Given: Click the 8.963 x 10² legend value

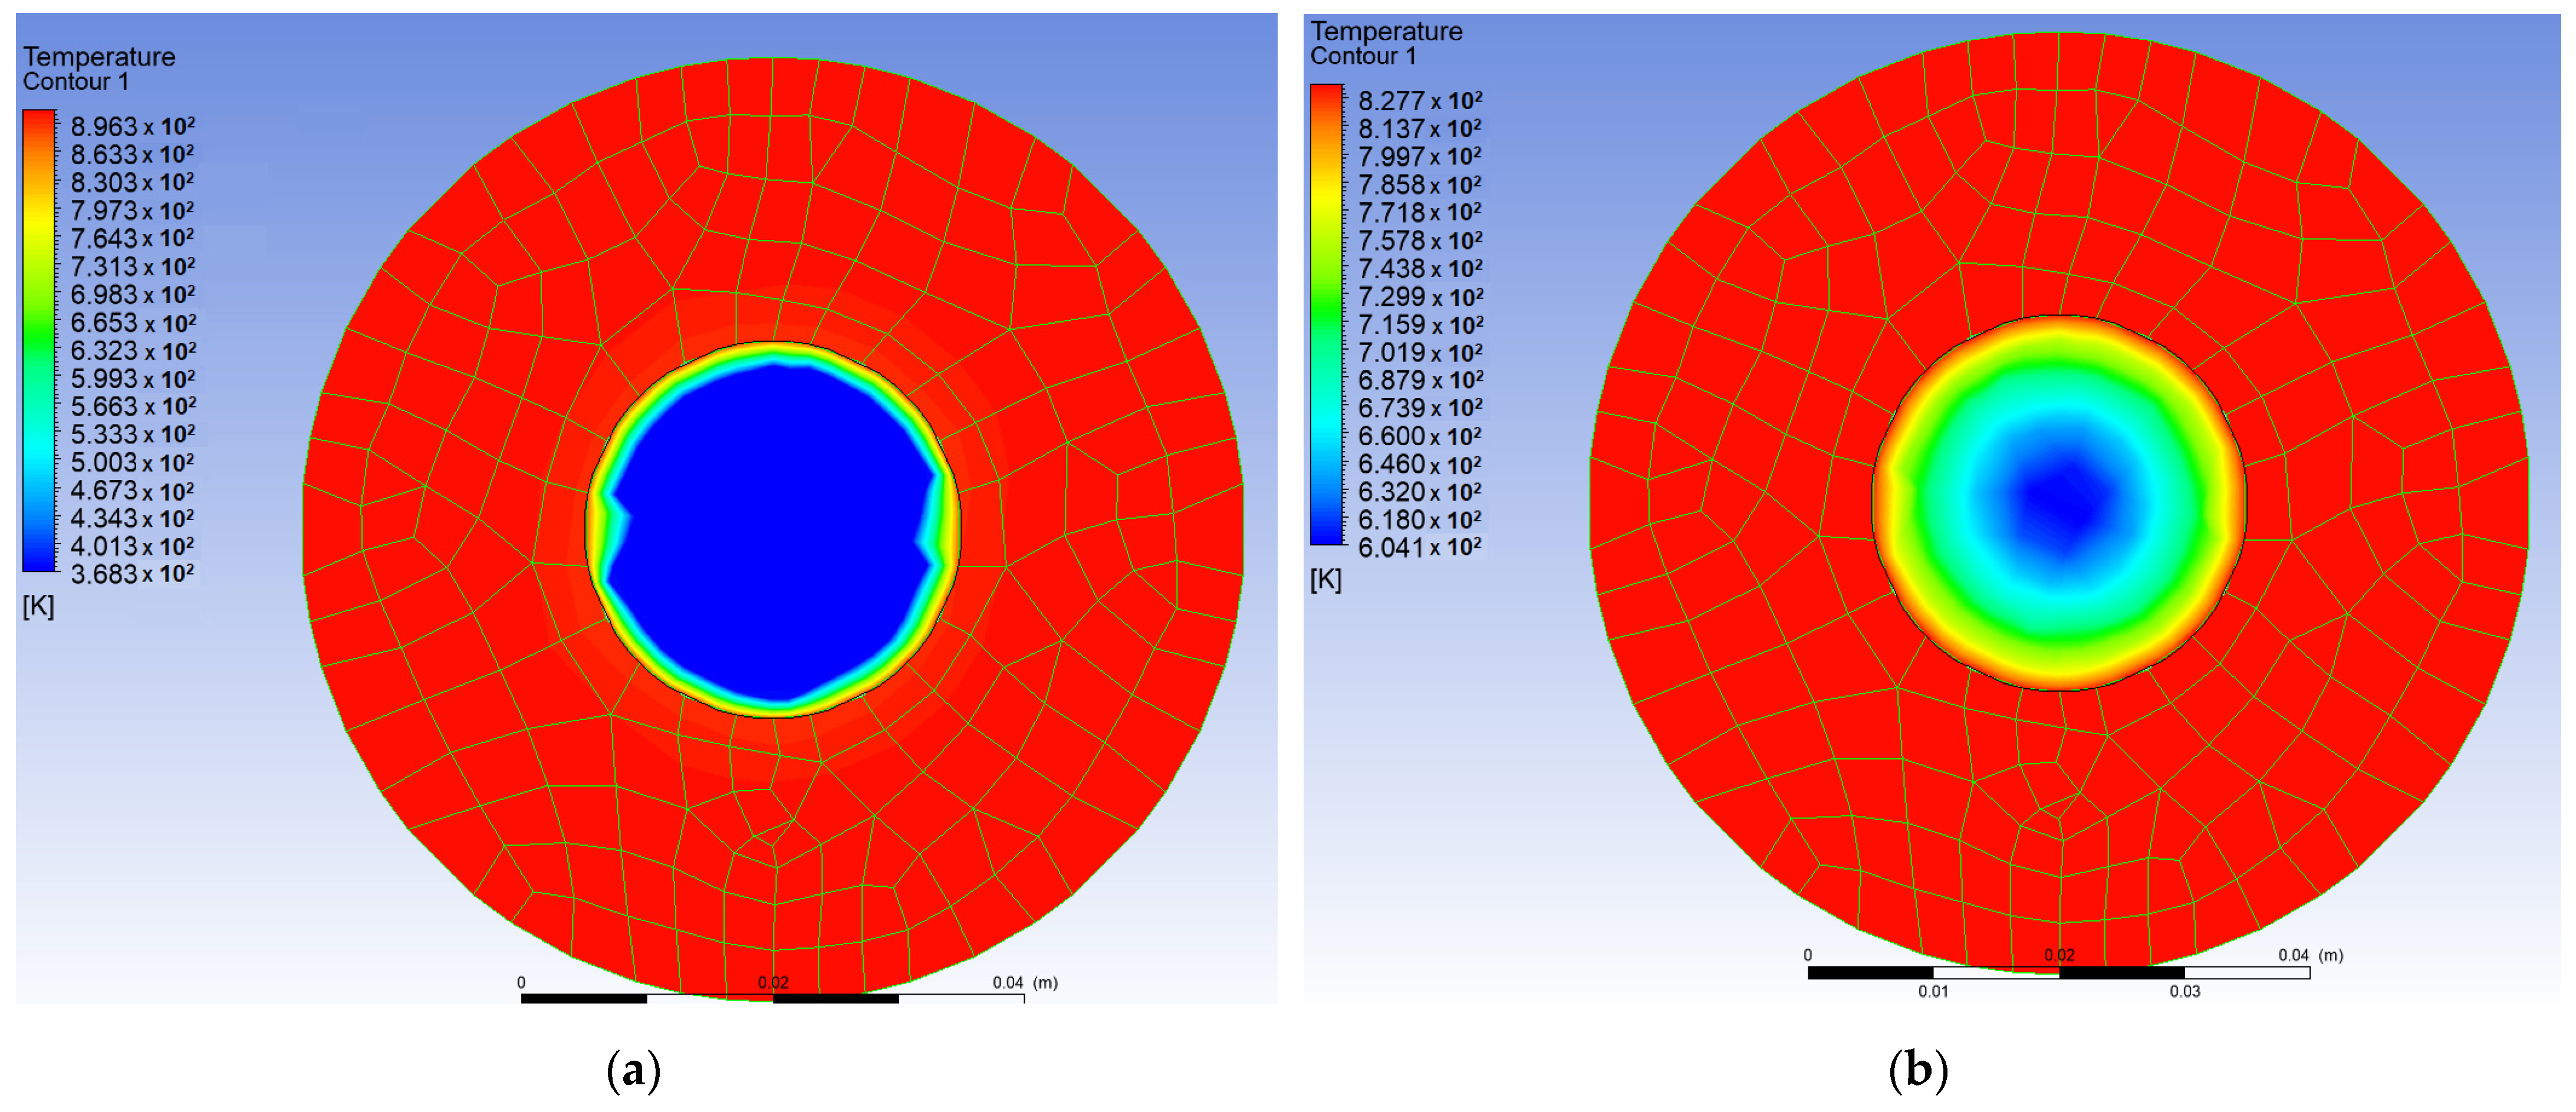Looking at the screenshot, I should pos(132,127).
